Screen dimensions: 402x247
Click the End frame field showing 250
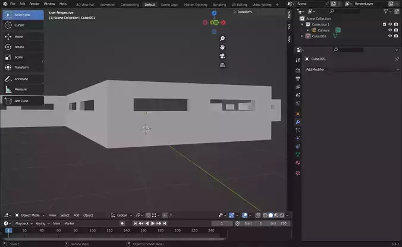click(278, 223)
